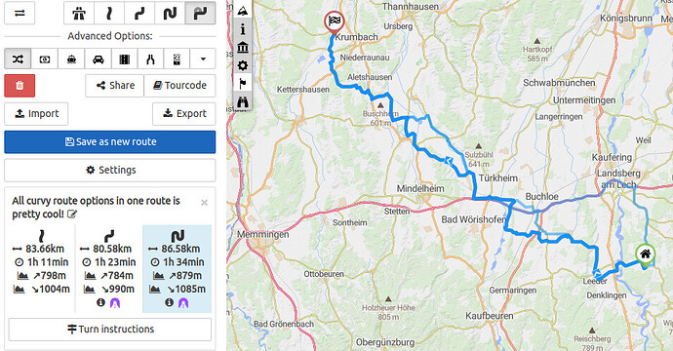Toggle the shuffle random route option
The height and width of the screenshot is (351, 673).
coord(18,58)
